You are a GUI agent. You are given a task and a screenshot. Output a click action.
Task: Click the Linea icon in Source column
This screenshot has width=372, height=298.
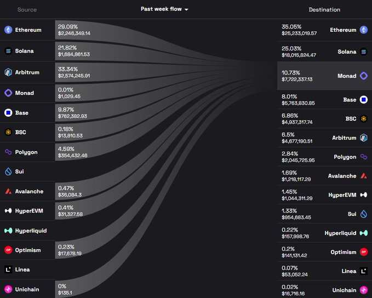point(8,270)
